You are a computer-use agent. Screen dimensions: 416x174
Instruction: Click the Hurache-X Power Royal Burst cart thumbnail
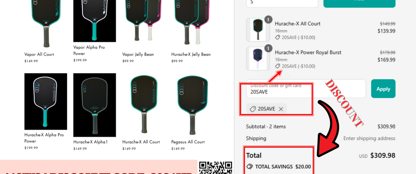pyautogui.click(x=258, y=58)
